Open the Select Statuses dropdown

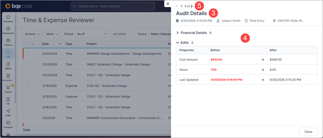(x=160, y=34)
